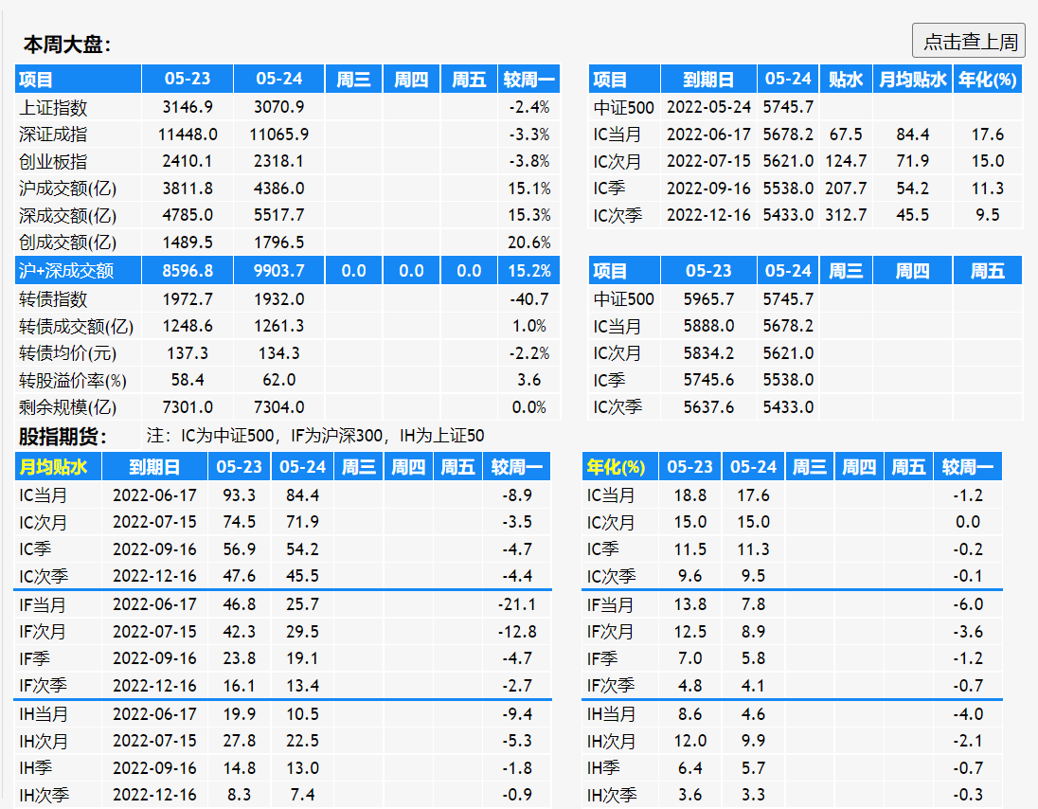
Task: Click the 转股溢价率(%) row label
Action: tap(73, 380)
